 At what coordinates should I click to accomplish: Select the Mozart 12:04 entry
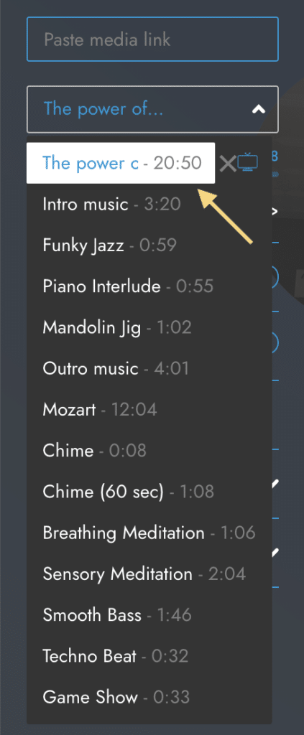(x=149, y=410)
